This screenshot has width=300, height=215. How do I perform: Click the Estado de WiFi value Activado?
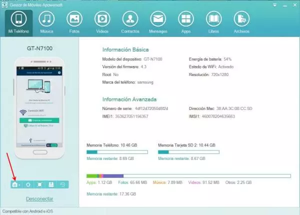226,67
